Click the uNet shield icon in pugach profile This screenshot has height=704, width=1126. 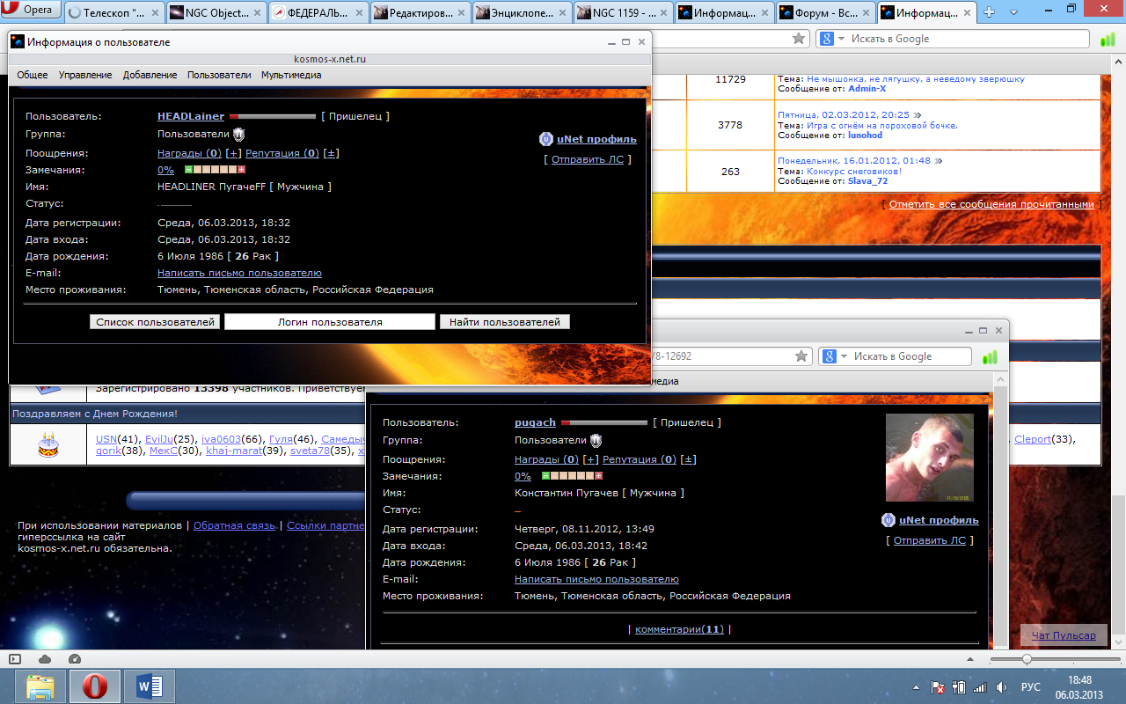tap(888, 520)
